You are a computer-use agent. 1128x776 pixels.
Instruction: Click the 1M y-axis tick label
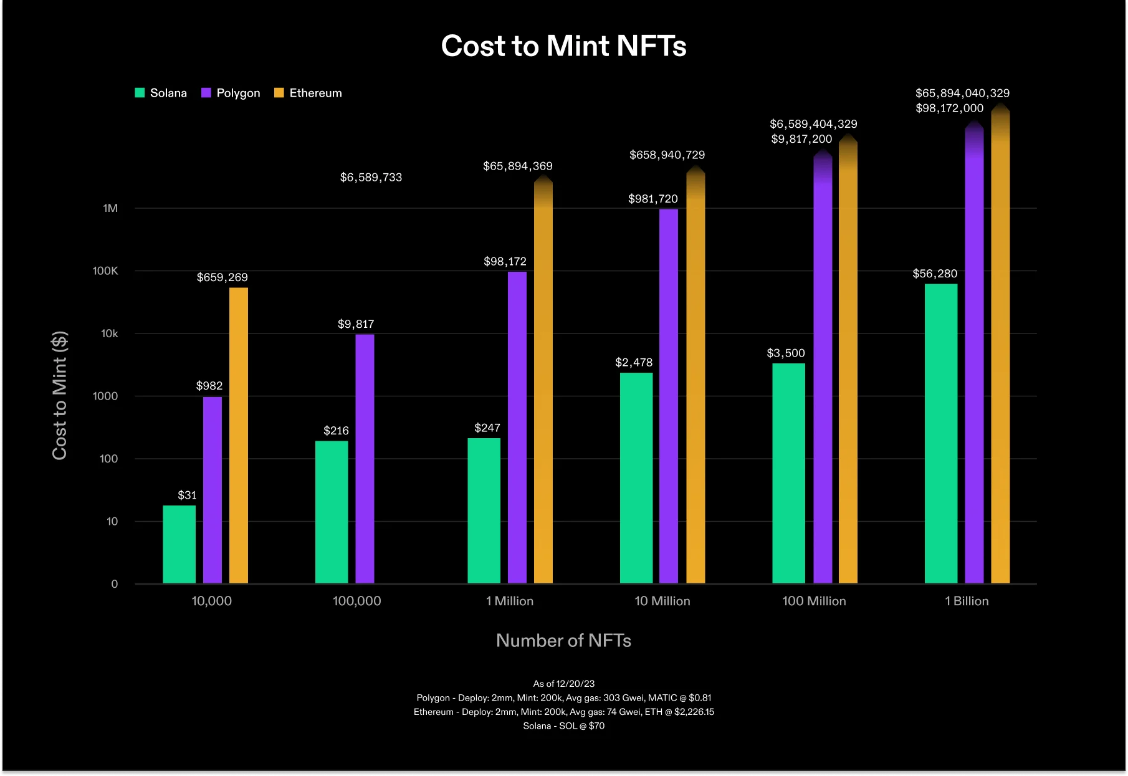110,208
